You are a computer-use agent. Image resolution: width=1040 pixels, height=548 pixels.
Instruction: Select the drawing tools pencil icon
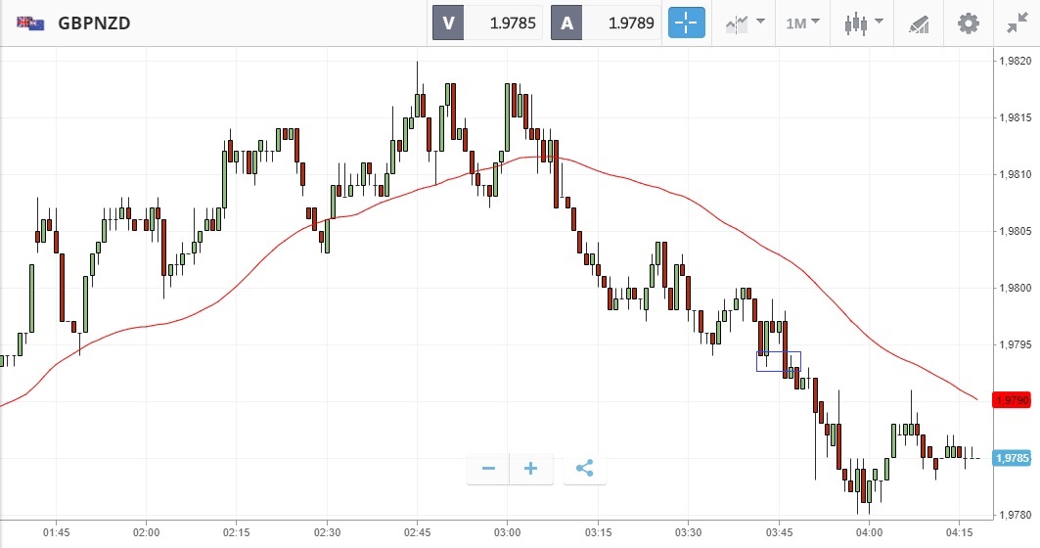[919, 23]
